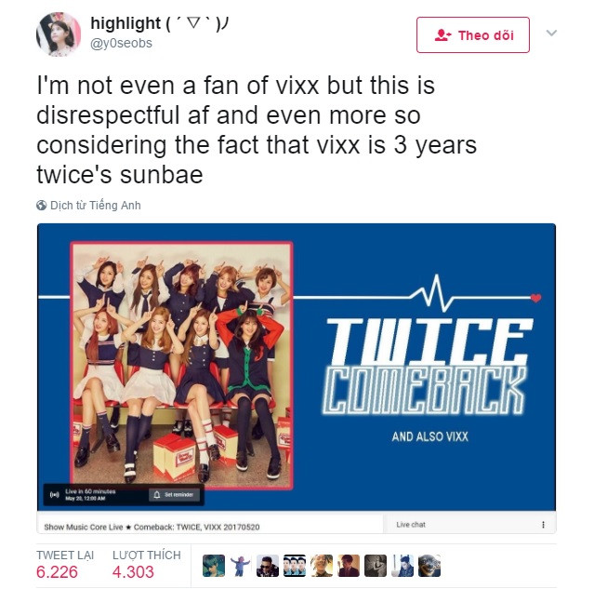Click the Show Music Core Live video title
The width and height of the screenshot is (594, 589).
[152, 527]
